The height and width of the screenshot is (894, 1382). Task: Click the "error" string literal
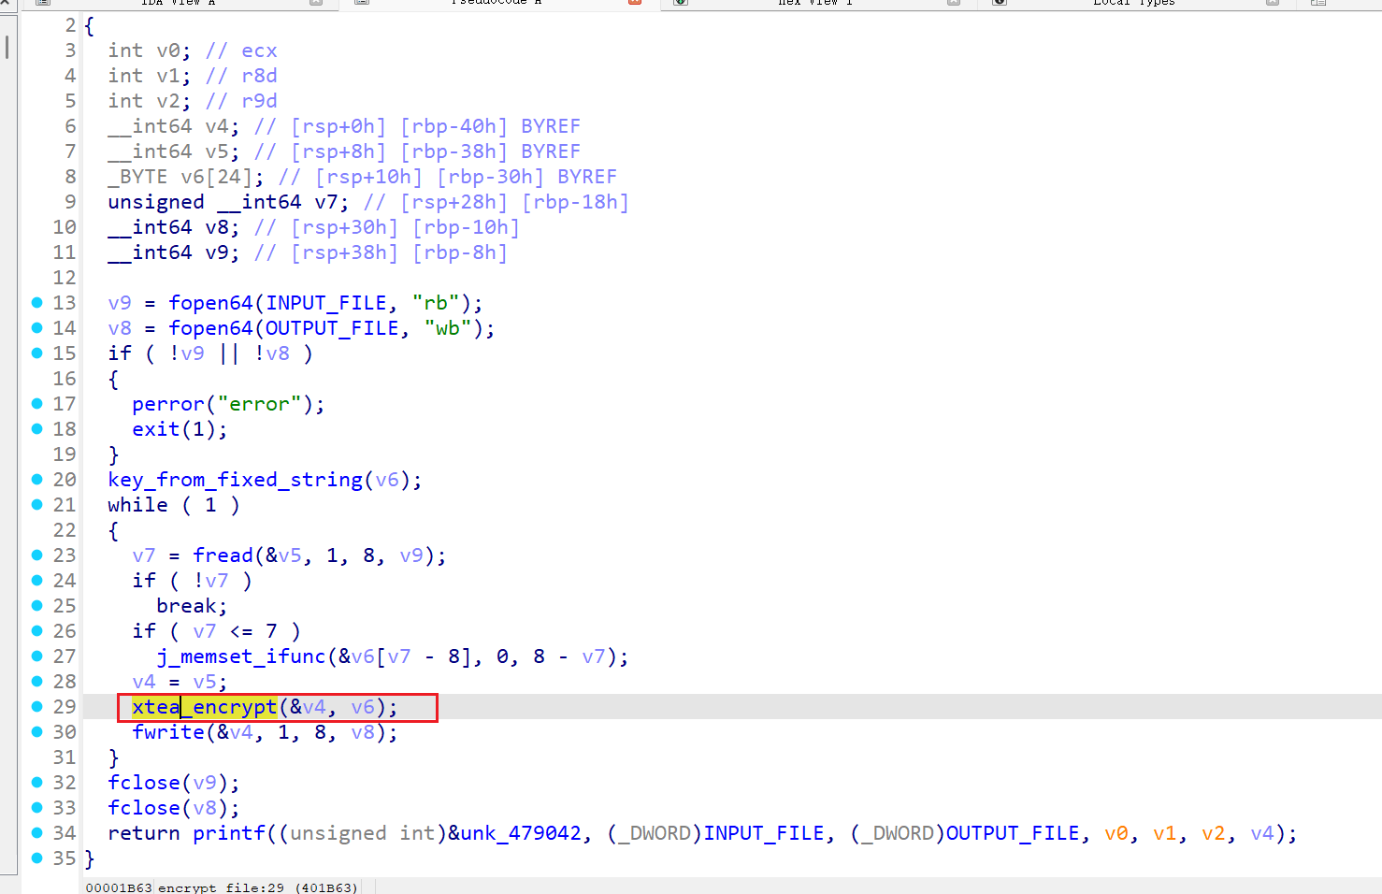[x=259, y=404]
